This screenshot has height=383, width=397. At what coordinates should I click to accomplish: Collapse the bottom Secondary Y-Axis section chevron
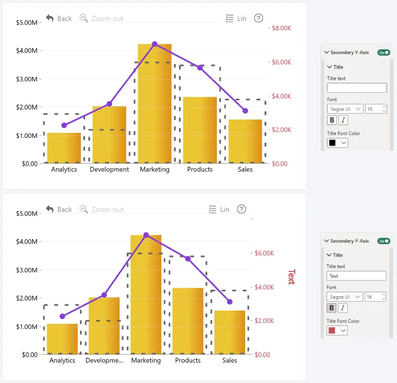[327, 241]
